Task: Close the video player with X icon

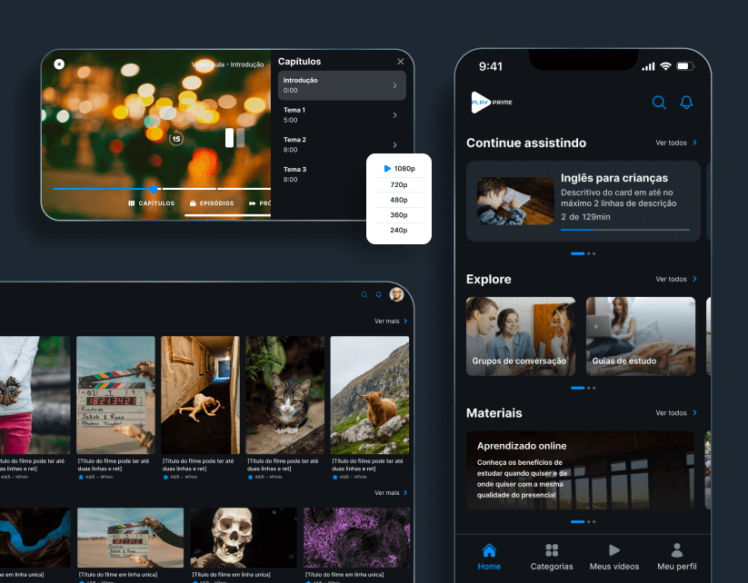Action: (x=59, y=64)
